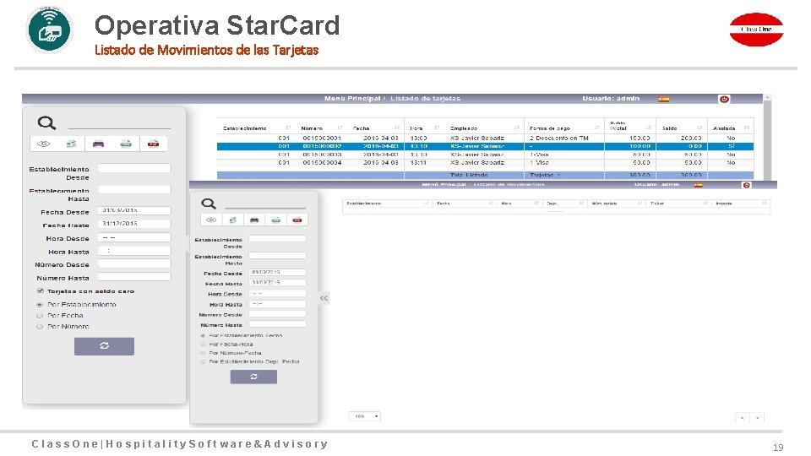
Task: Select card row 0015000001
Action: pos(485,138)
